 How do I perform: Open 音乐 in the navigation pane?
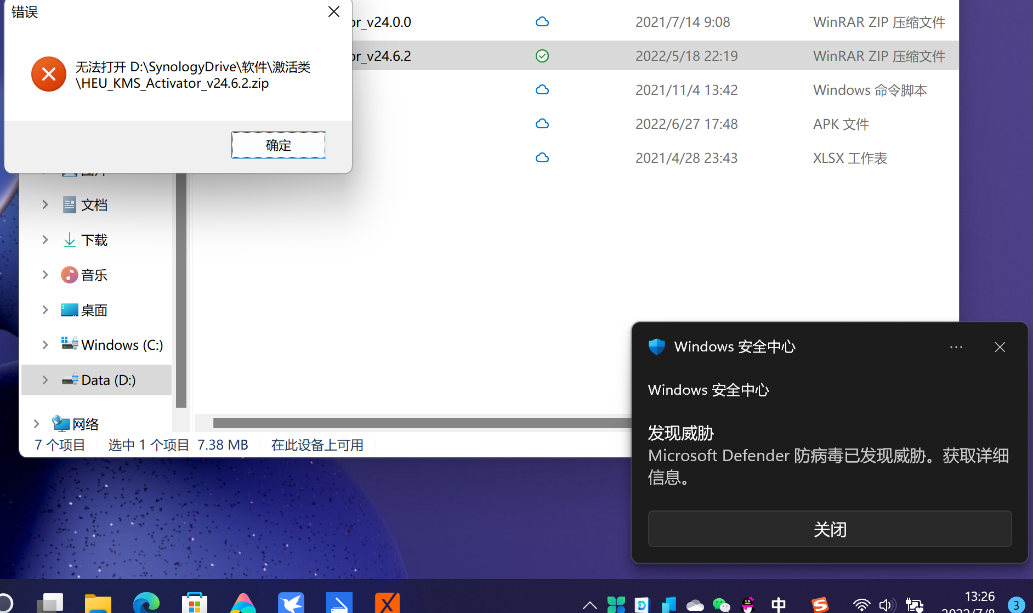tap(84, 275)
